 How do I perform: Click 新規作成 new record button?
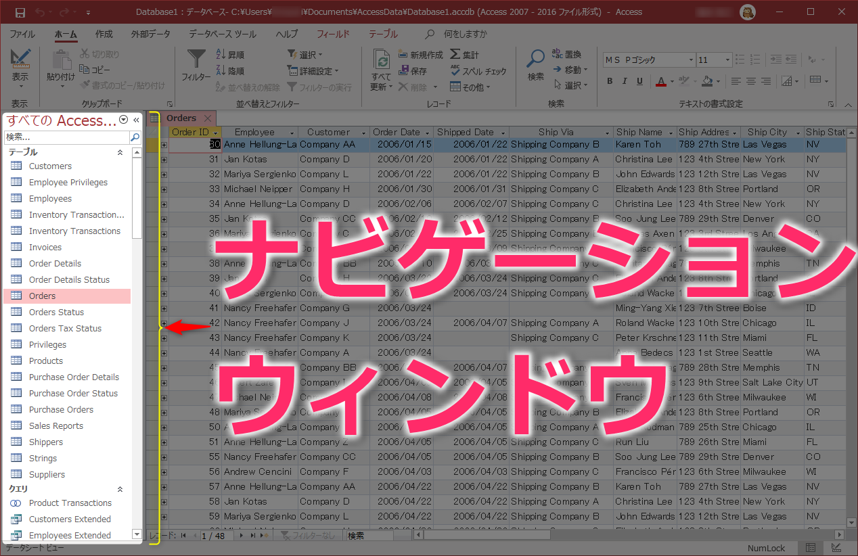coord(421,55)
